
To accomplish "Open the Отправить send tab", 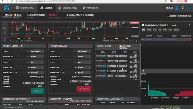I will [91, 8].
